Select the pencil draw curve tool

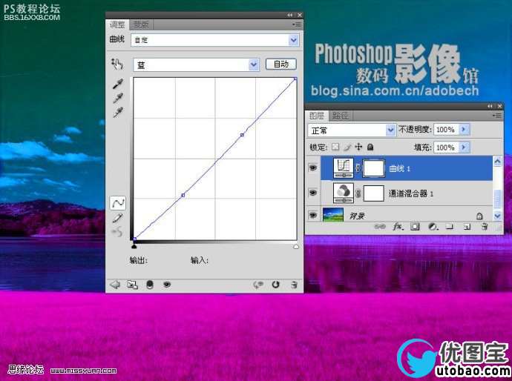click(x=117, y=218)
